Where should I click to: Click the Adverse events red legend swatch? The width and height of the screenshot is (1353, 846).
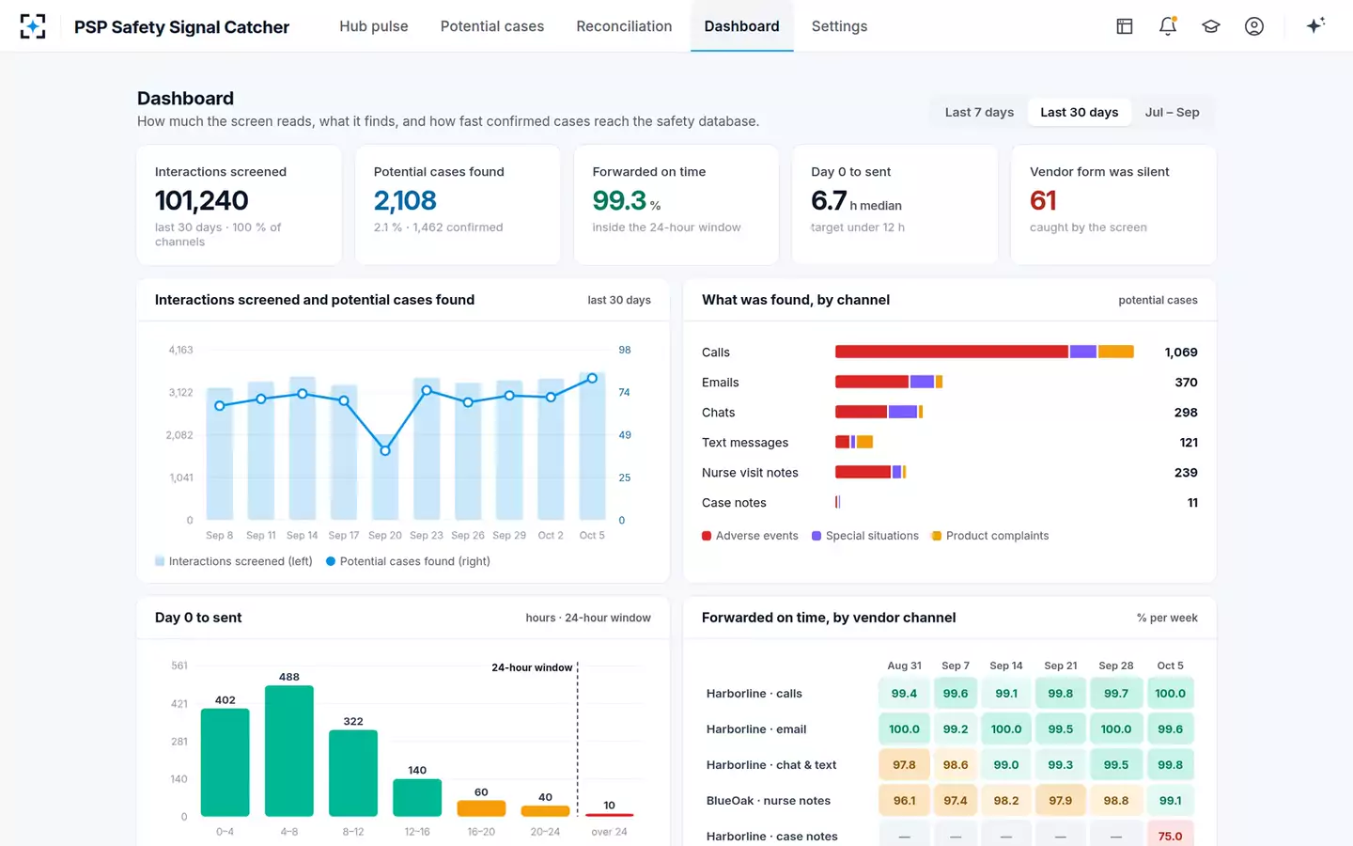(x=707, y=536)
